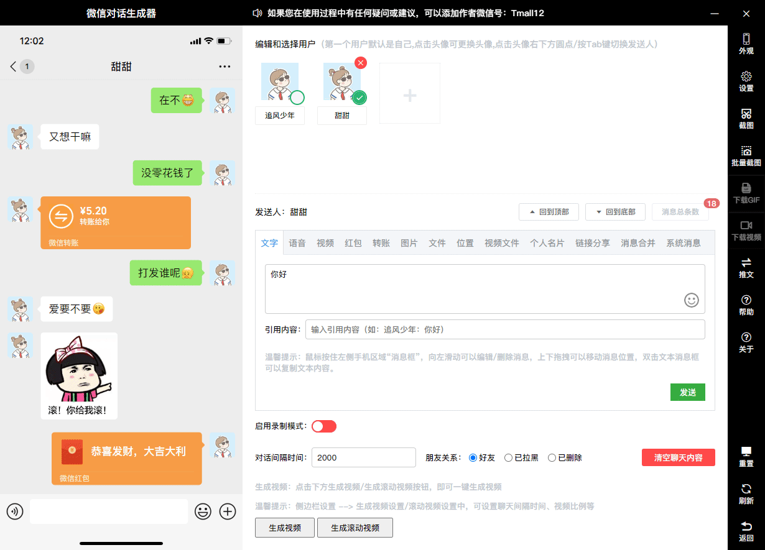
Task: Remove user 甜甜 with red X badge
Action: (361, 63)
